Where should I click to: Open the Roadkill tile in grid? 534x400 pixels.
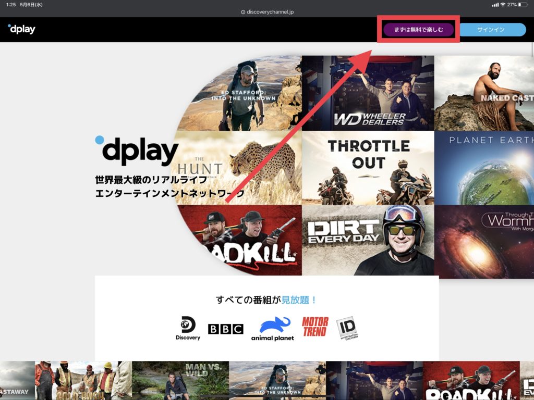click(x=239, y=240)
